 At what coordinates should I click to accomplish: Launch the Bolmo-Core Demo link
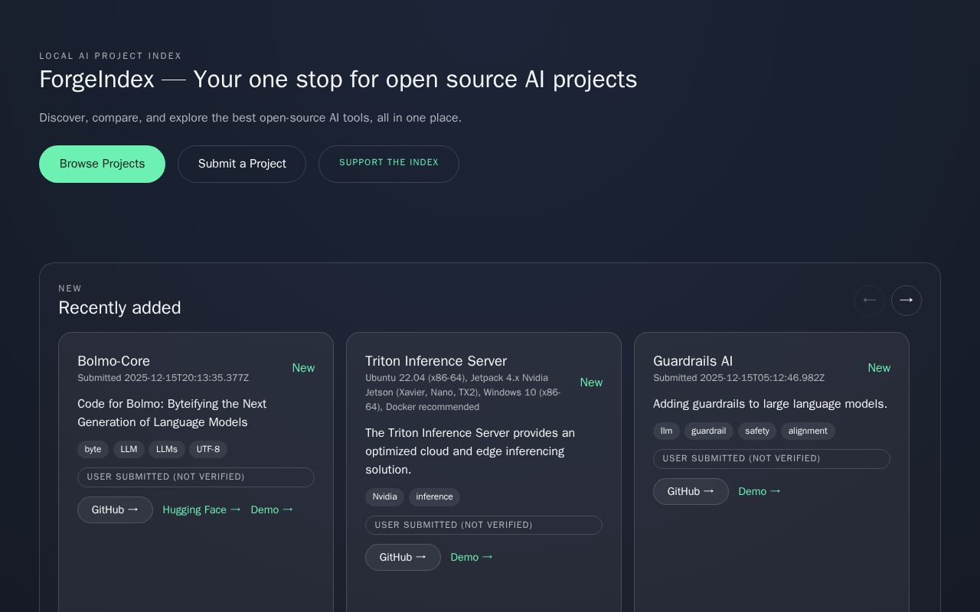[272, 510]
